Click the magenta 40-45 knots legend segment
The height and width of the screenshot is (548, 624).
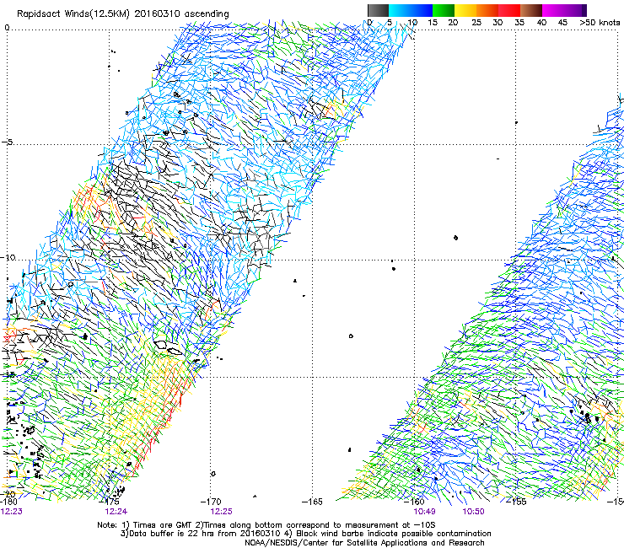[553, 10]
